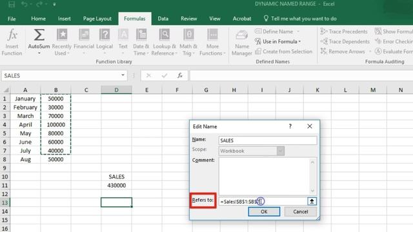Click cell containing 430000
Viewport: 413px width, 232px height.
(116, 186)
